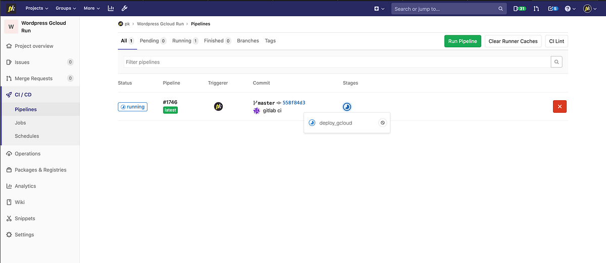
Task: Switch to the Finished tab
Action: pyautogui.click(x=218, y=41)
